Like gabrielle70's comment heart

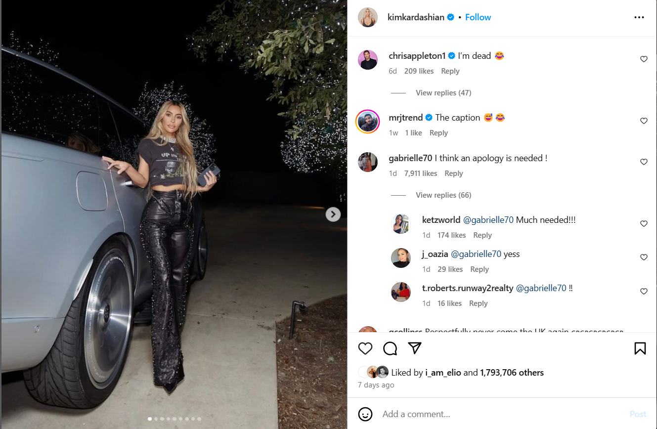click(644, 162)
